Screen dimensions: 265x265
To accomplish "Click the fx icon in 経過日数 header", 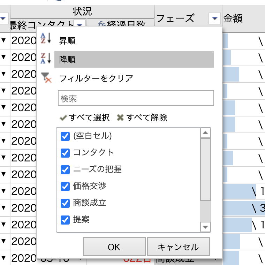I will 101,24.
